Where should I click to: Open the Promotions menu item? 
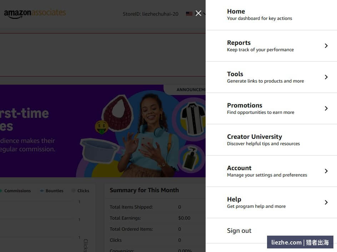(271, 109)
